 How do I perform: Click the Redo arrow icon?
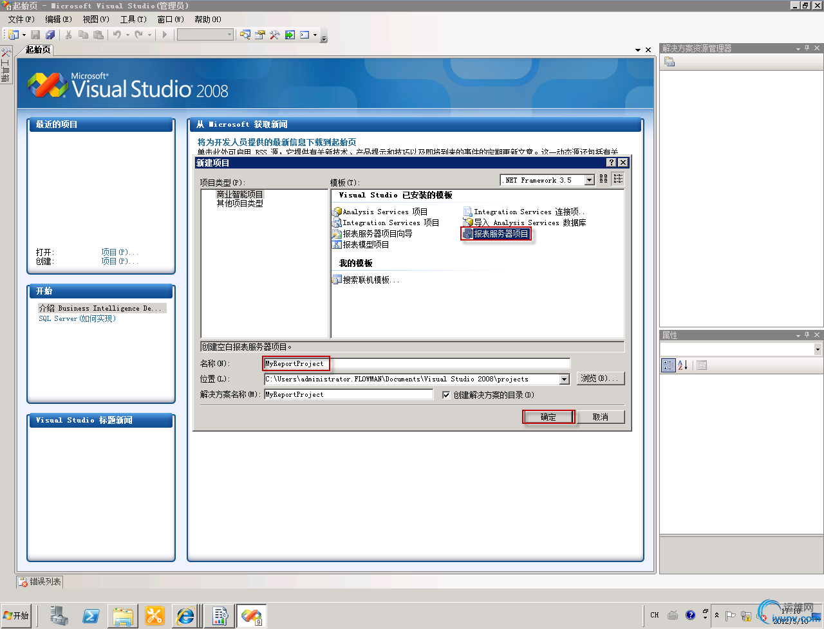coord(138,35)
